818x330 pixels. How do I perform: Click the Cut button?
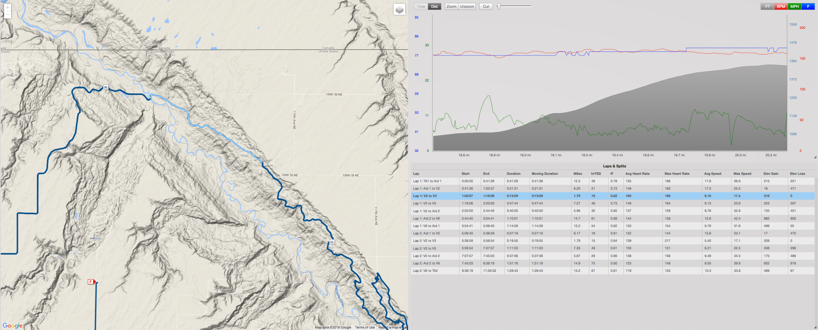tap(486, 6)
